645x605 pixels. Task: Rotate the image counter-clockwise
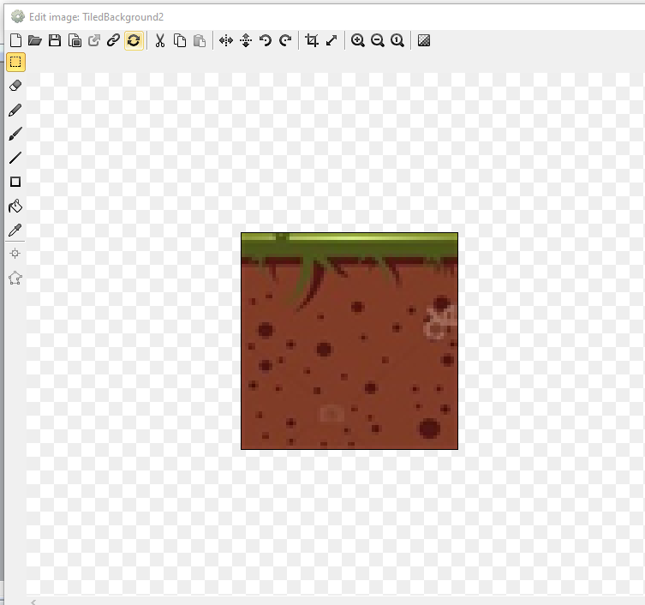(x=266, y=40)
